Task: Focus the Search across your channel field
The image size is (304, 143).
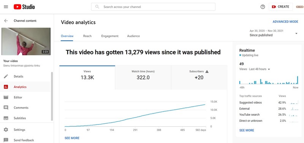Action: pos(153,7)
